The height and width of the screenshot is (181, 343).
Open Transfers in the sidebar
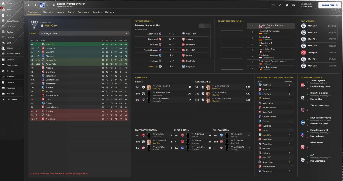(11, 77)
